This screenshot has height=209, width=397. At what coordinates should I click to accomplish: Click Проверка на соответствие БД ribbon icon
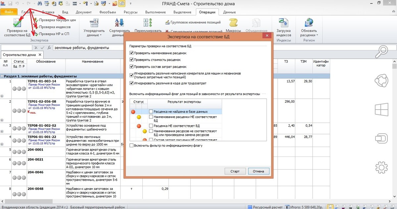[x=17, y=23]
